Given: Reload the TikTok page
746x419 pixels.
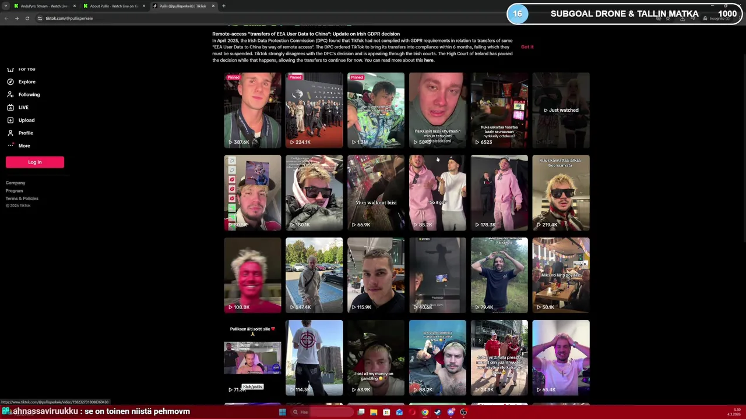Looking at the screenshot, I should pyautogui.click(x=27, y=18).
